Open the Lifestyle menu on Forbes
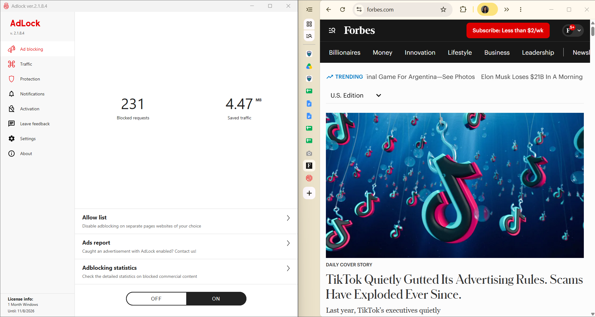 (460, 53)
